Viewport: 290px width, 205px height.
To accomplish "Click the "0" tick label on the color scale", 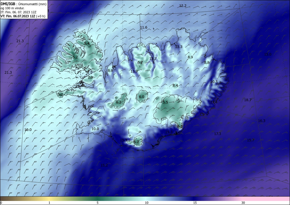I will click(x=1, y=203).
